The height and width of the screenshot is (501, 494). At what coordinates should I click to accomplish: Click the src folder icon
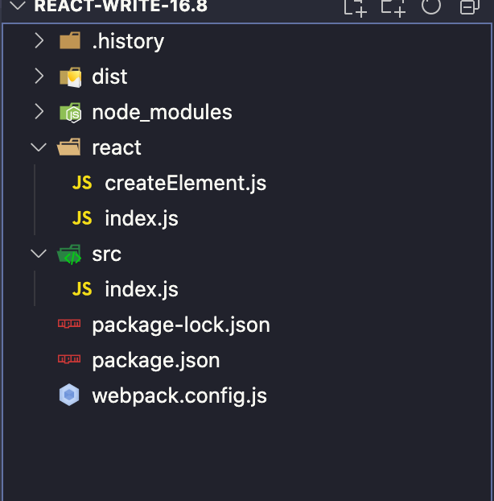[70, 255]
